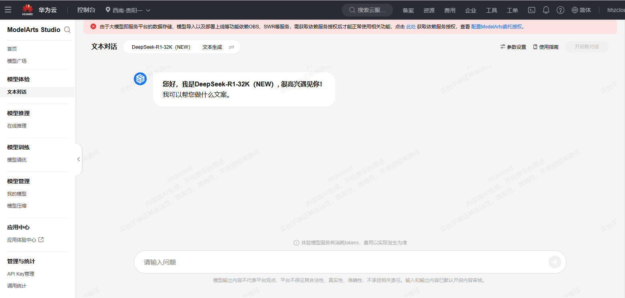Open the 工单 menu item
Image resolution: width=625 pixels, height=298 pixels.
tap(512, 10)
